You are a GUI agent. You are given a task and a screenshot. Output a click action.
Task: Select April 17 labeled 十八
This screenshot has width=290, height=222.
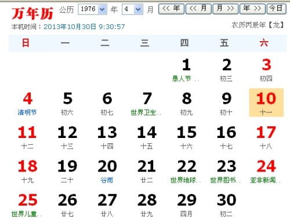pyautogui.click(x=266, y=137)
